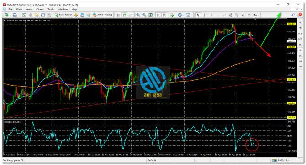Image resolution: width=306 pixels, height=165 pixels.
Task: Open the Strategy Tester magnifier icon
Action: [x=49, y=15]
